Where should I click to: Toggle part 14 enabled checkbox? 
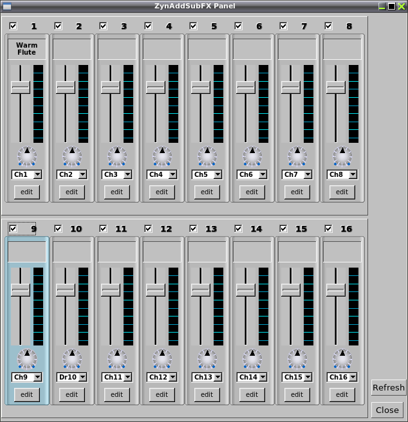click(x=238, y=229)
